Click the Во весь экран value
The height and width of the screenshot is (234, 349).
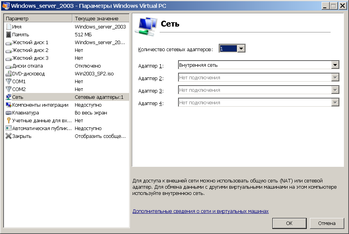[x=91, y=113]
